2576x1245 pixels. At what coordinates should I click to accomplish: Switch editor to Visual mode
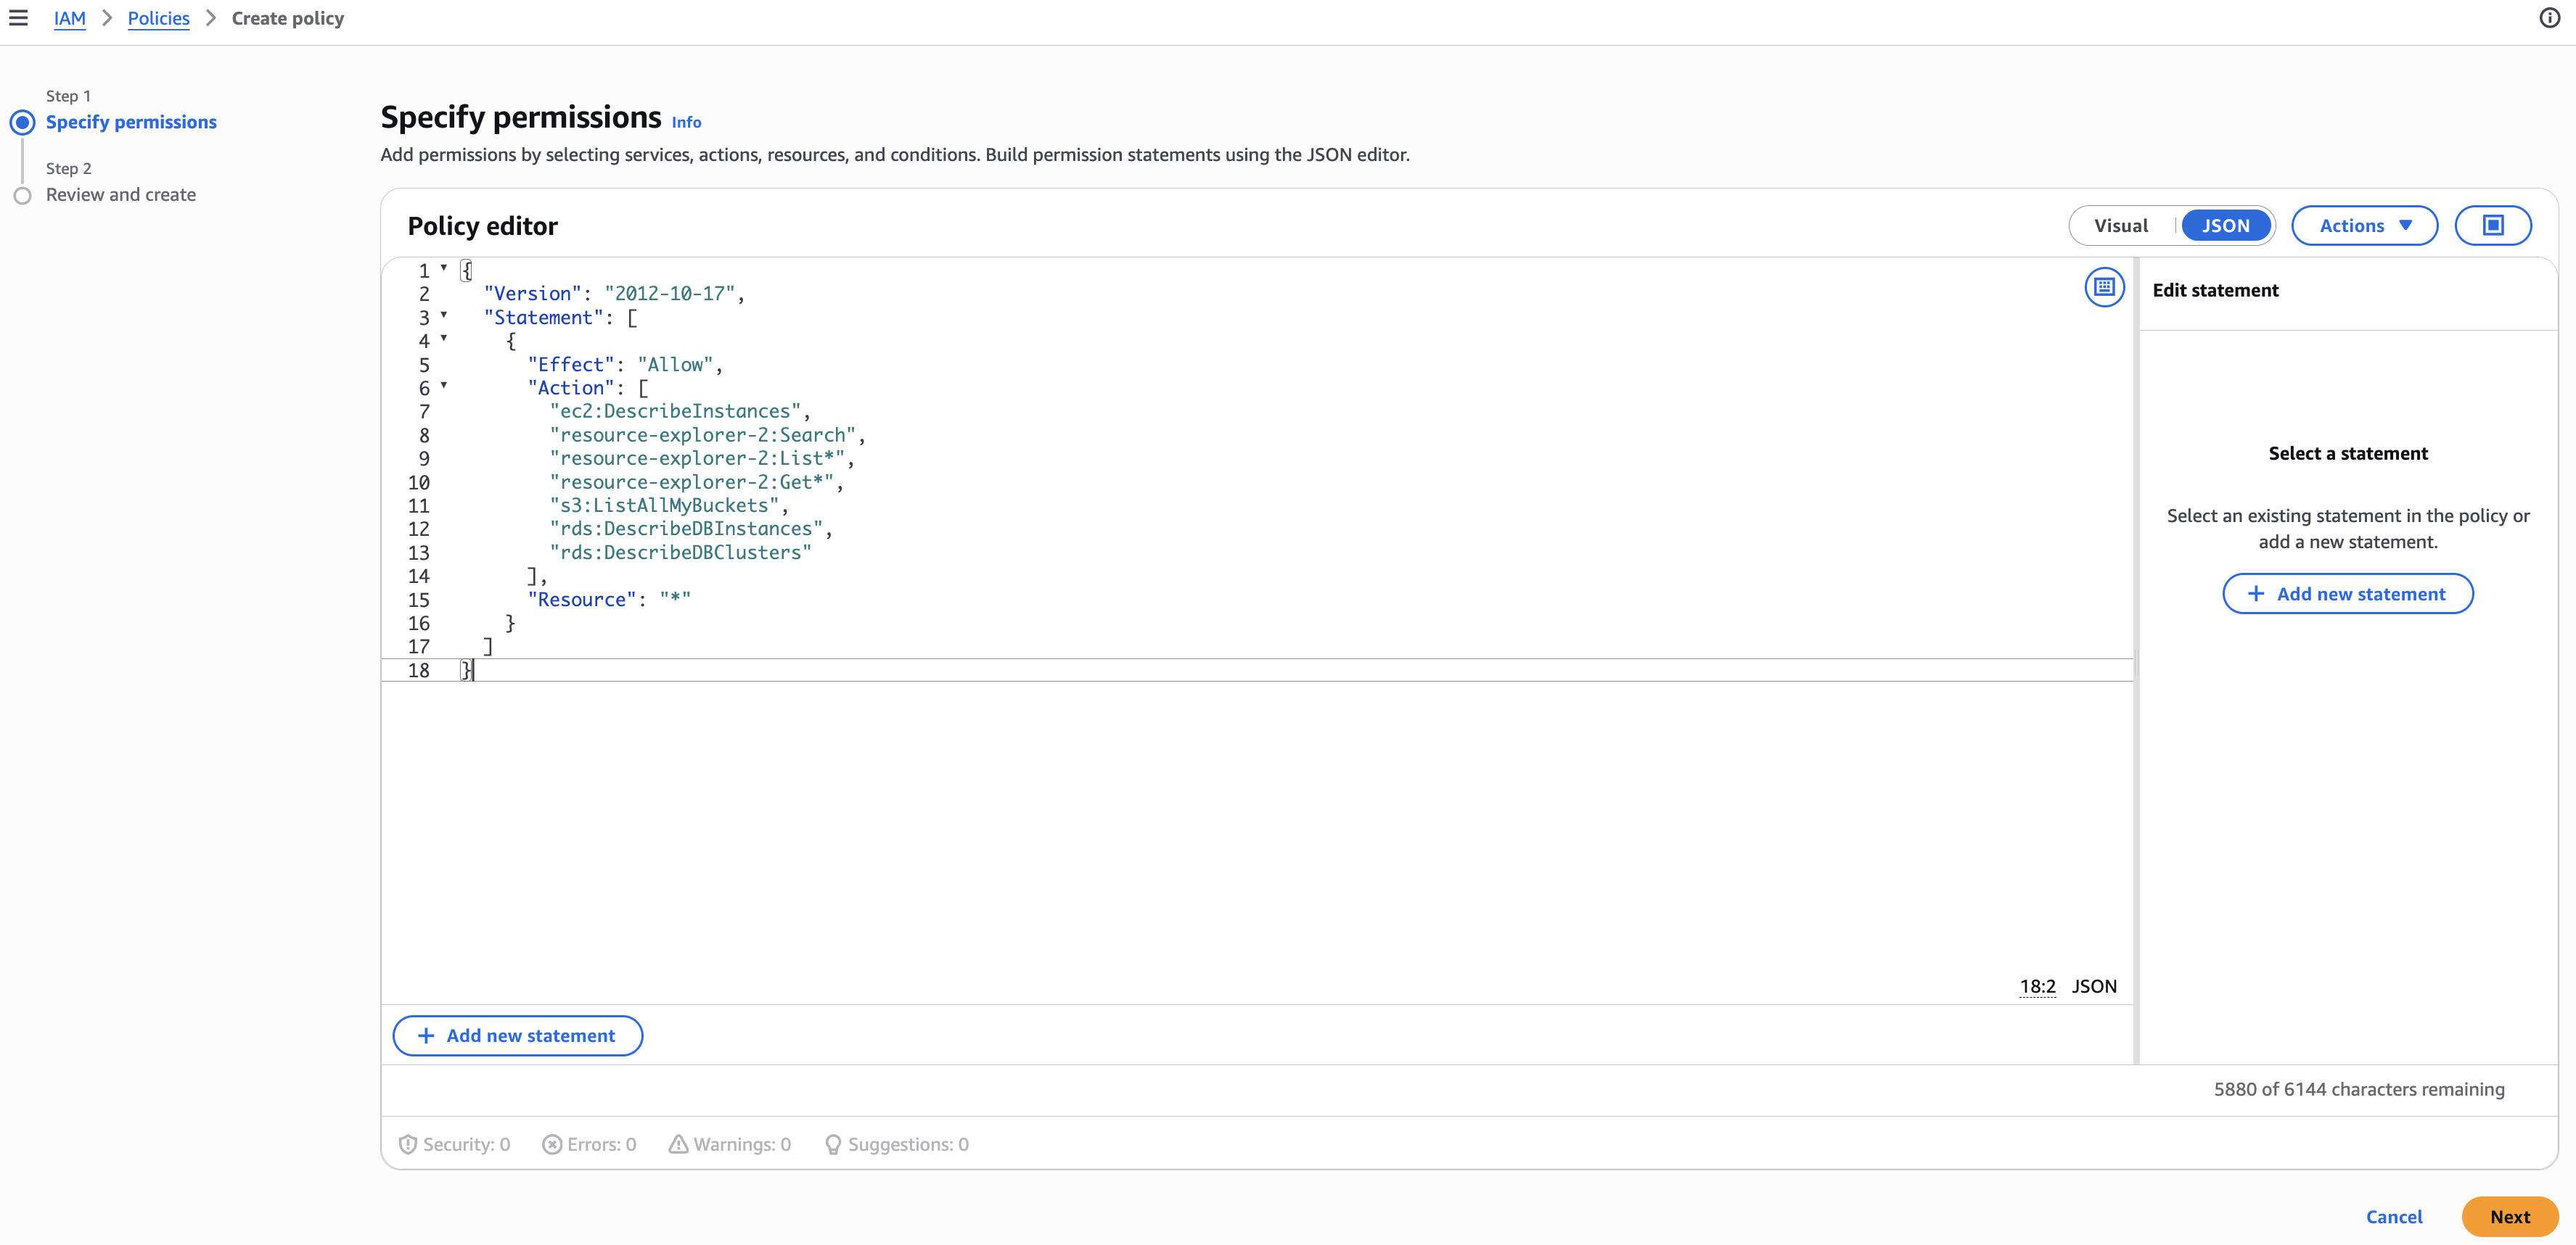pyautogui.click(x=2121, y=225)
